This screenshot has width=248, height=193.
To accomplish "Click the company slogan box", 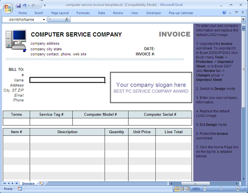I will (x=151, y=88).
